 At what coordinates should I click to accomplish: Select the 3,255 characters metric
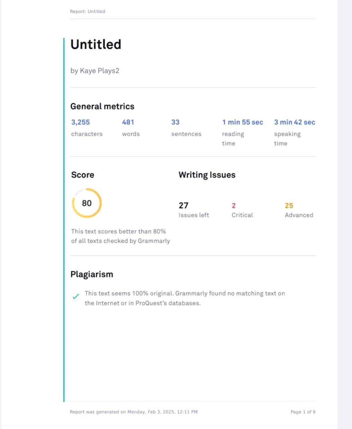(80, 122)
